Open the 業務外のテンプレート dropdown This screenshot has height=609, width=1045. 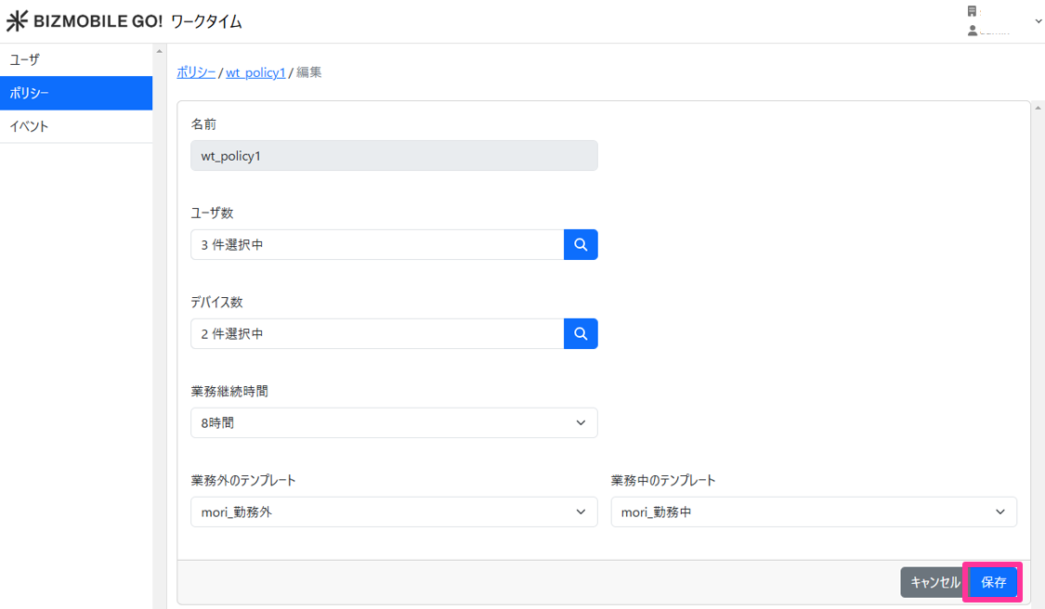point(394,512)
